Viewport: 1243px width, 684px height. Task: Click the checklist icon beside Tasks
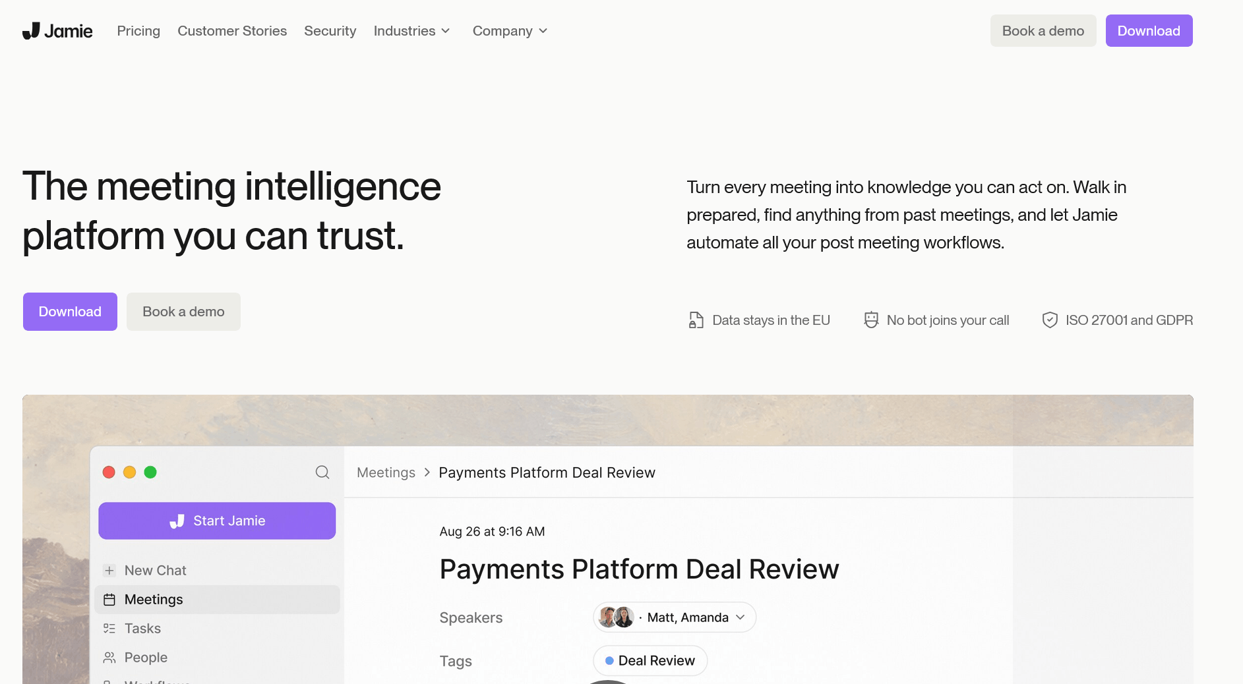coord(109,629)
